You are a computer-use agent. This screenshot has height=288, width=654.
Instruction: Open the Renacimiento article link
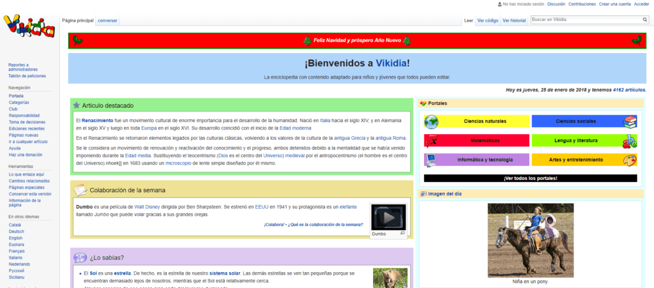coord(97,121)
